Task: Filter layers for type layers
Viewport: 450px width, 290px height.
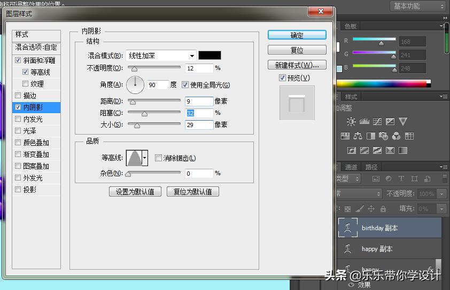Action: (401, 179)
